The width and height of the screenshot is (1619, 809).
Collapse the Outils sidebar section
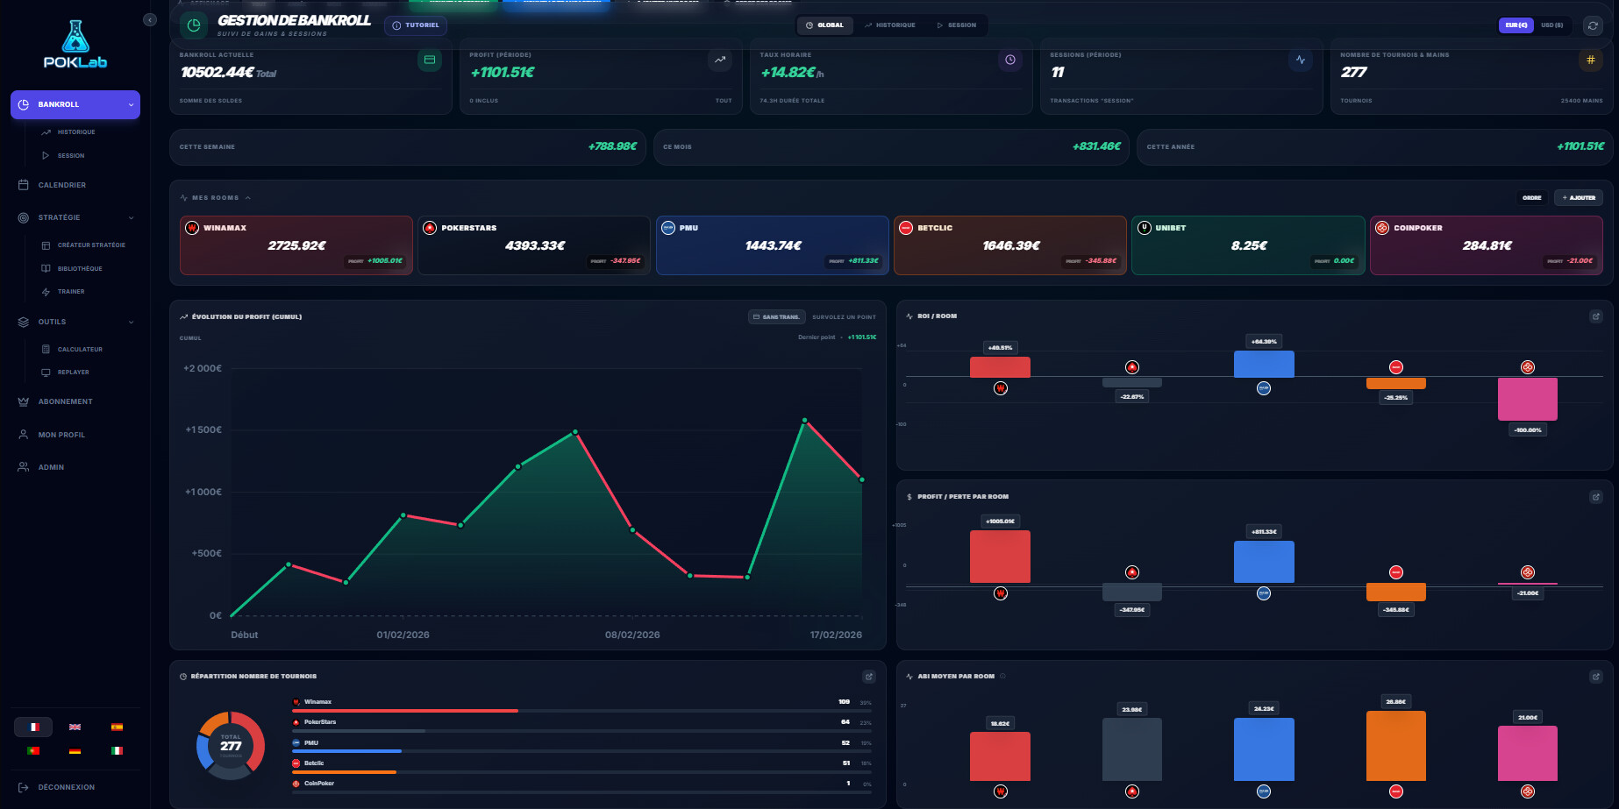pyautogui.click(x=132, y=322)
